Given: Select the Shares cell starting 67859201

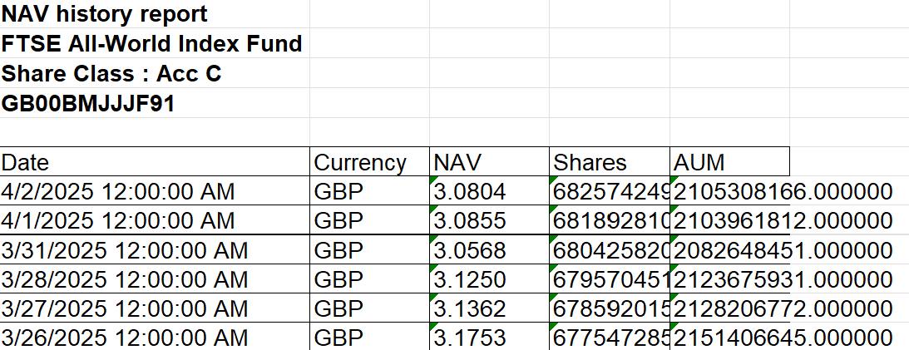Looking at the screenshot, I should [x=610, y=308].
